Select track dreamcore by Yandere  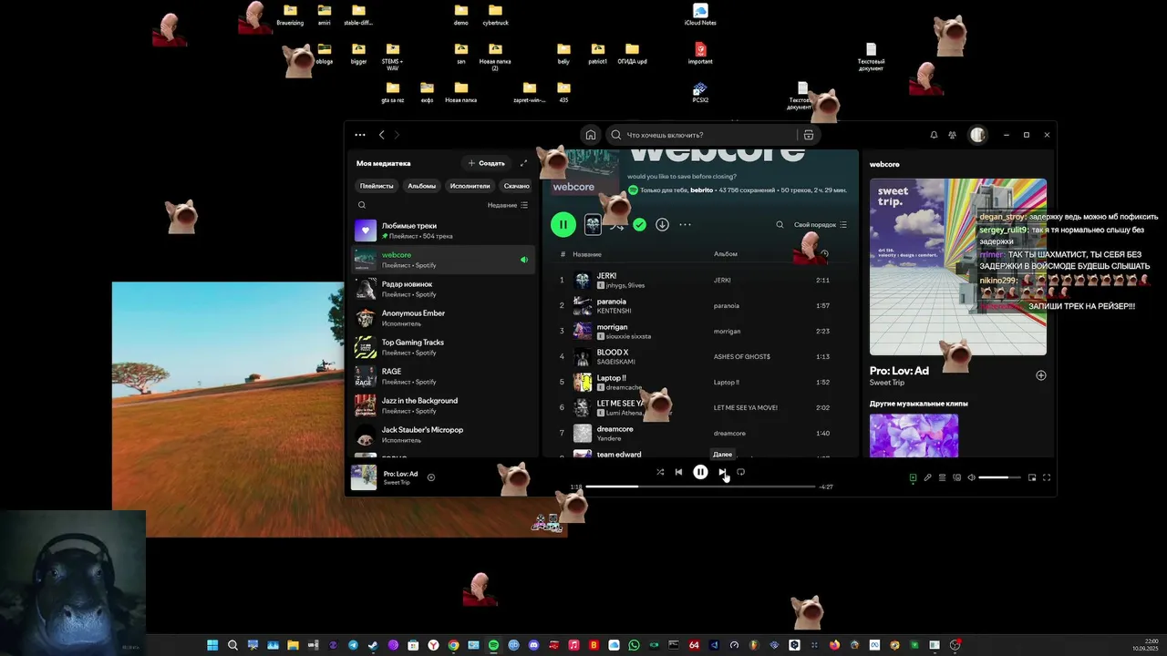pos(700,433)
